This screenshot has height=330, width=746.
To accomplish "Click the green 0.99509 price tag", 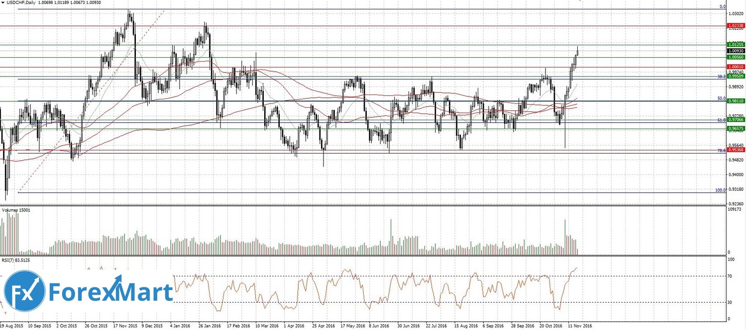I will tap(736, 77).
